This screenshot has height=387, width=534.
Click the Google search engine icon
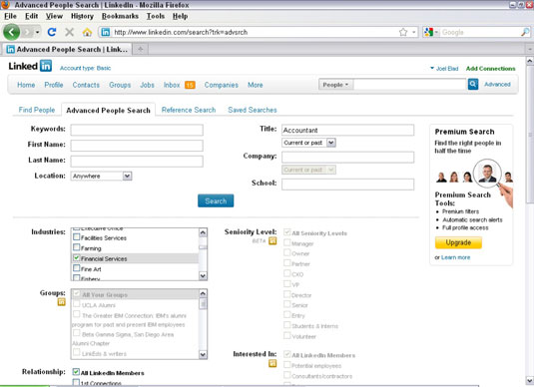click(x=429, y=32)
